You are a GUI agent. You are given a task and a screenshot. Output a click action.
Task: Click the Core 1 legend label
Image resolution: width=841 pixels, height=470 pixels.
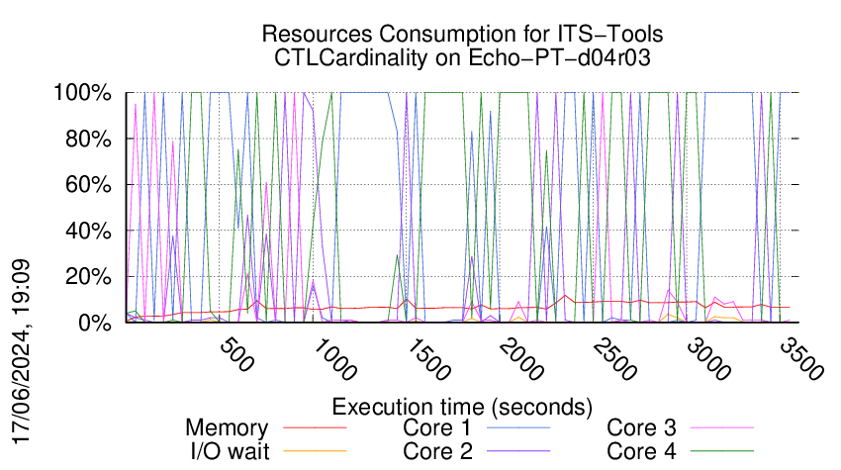[436, 428]
